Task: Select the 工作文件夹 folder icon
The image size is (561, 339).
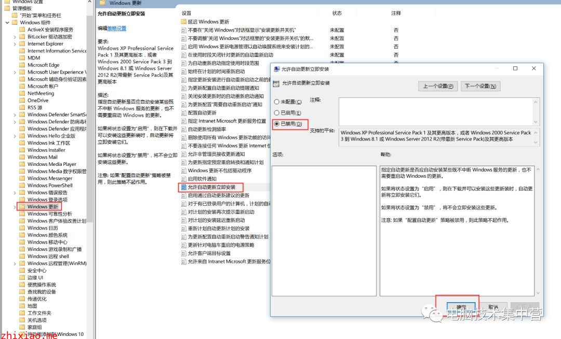Action: (x=22, y=313)
